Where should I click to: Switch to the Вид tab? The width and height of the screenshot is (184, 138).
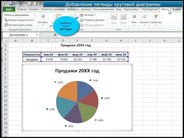coord(119,9)
